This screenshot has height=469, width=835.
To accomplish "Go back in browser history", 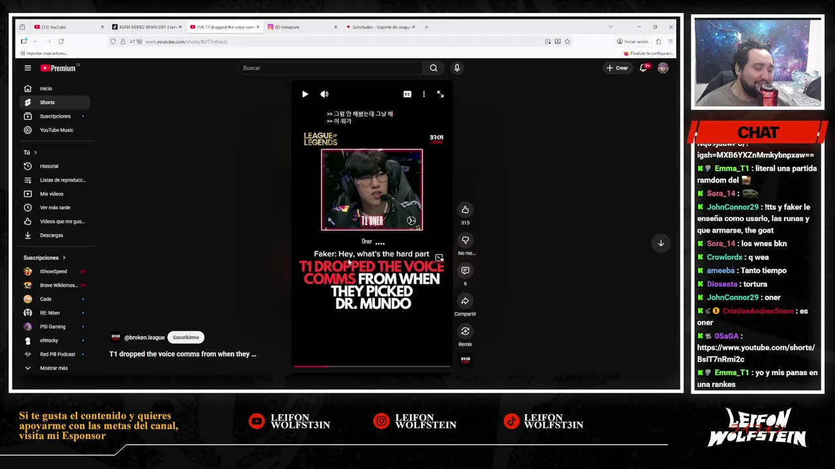I will [x=36, y=41].
